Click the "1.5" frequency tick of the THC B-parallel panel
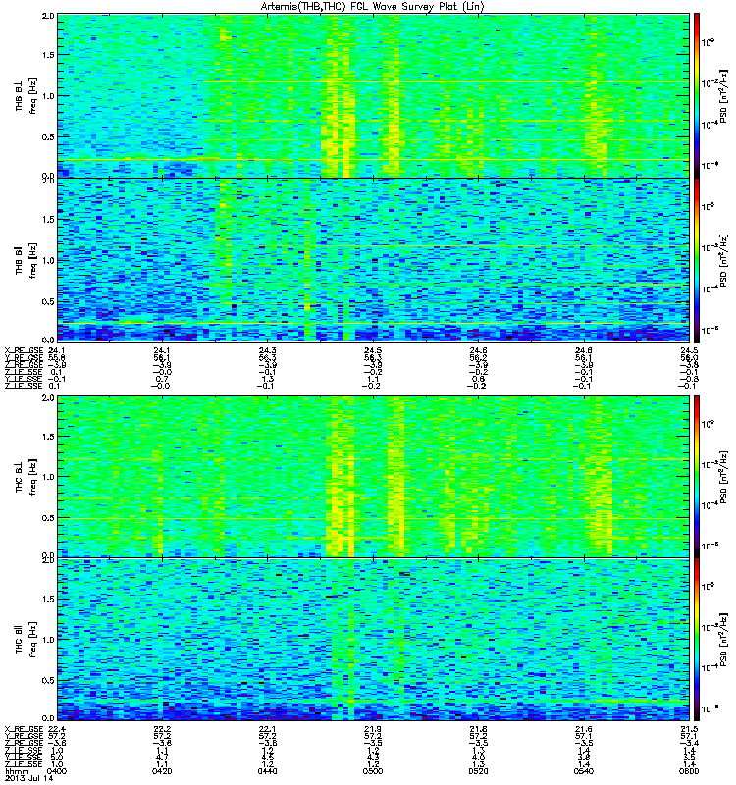Viewport: 736px width, 785px height. click(x=48, y=599)
